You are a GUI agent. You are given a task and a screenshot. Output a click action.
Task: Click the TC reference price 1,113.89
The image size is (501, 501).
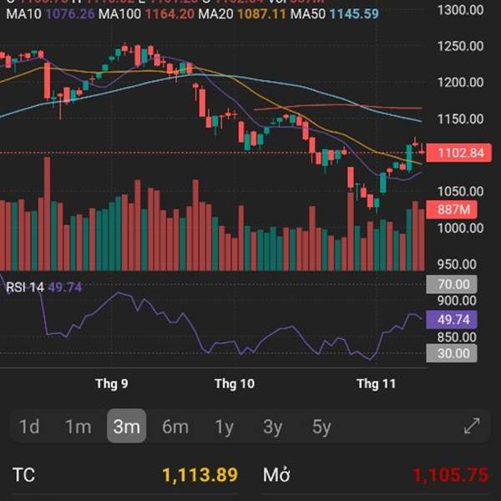pyautogui.click(x=200, y=475)
